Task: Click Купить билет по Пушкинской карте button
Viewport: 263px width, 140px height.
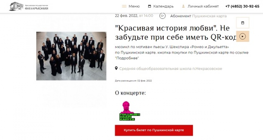Action: pos(154,130)
